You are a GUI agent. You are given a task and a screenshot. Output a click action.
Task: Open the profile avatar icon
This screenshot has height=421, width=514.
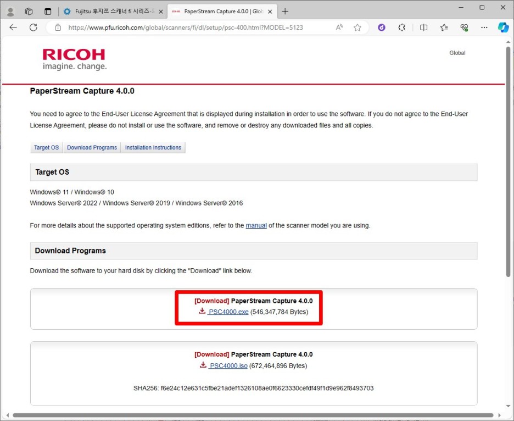10,12
